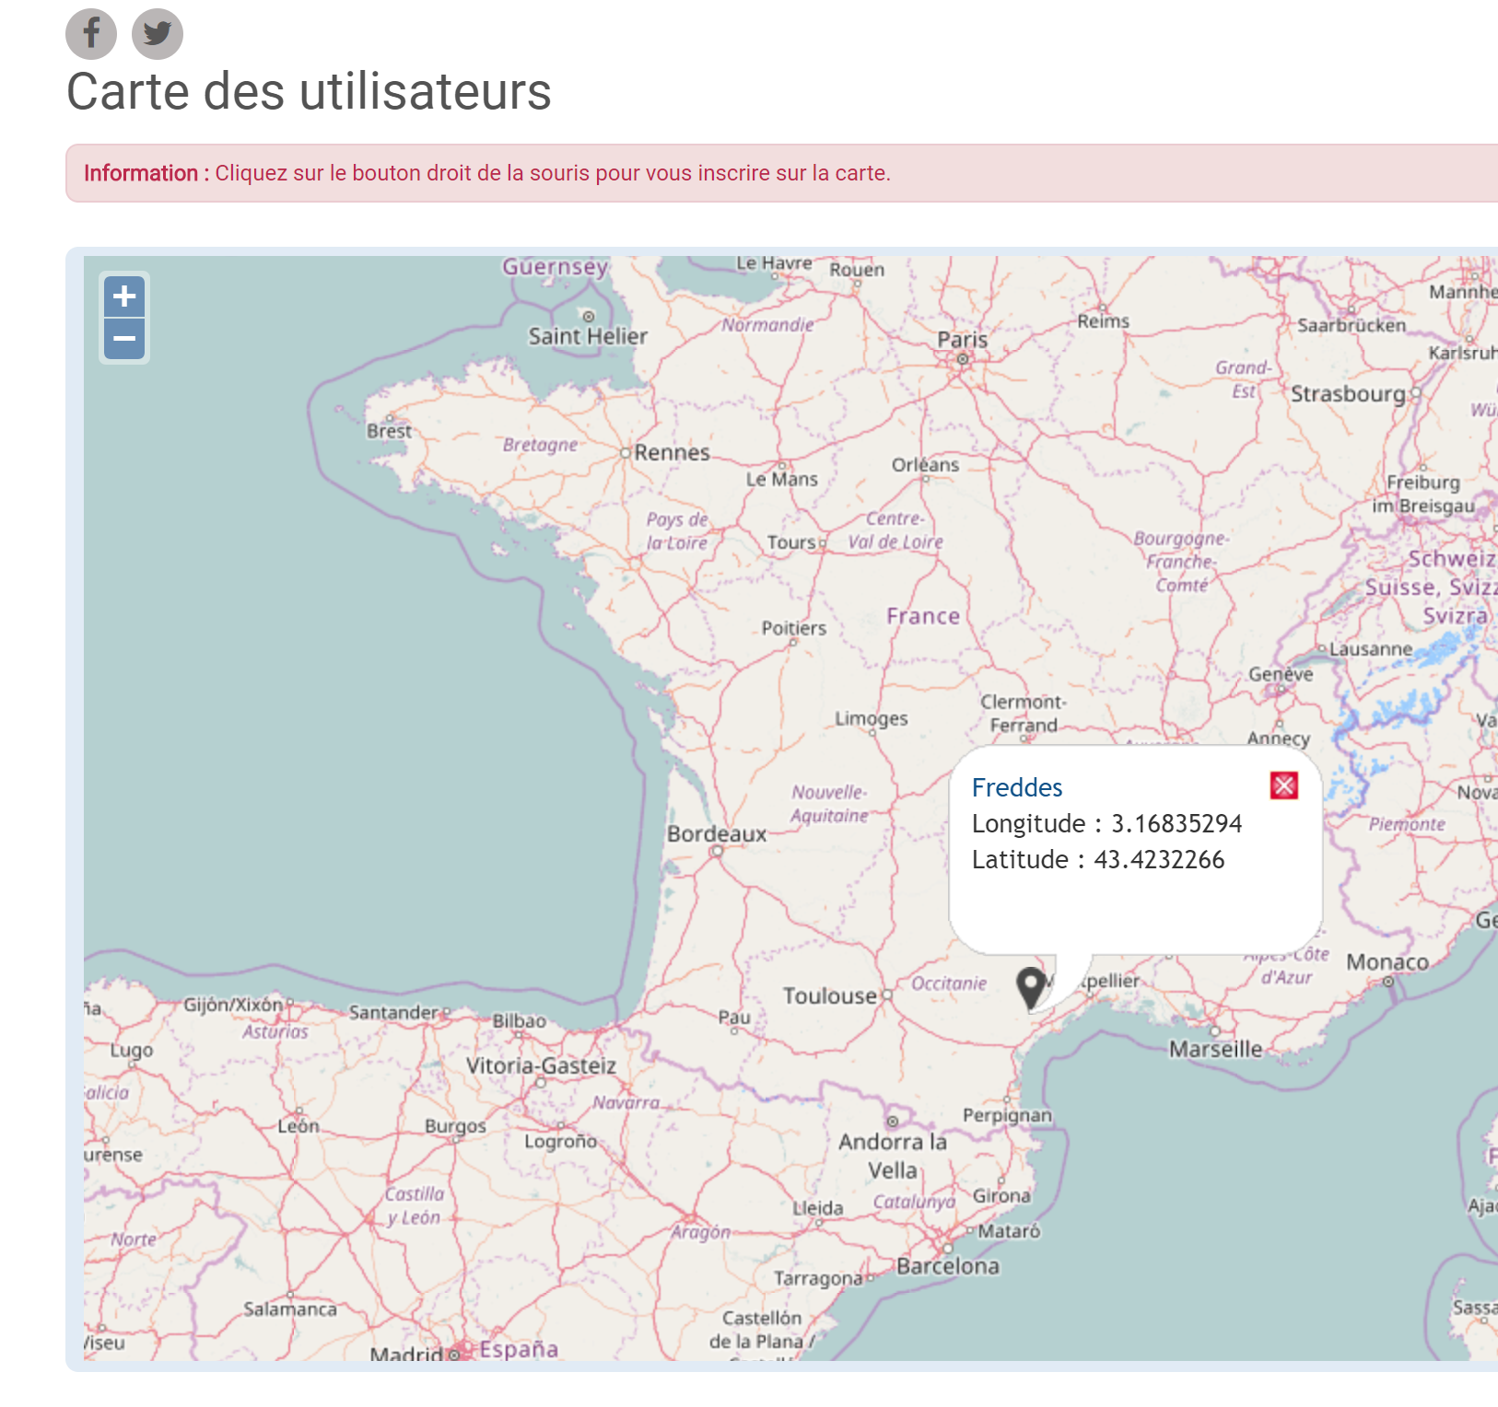The height and width of the screenshot is (1407, 1498).
Task: Click the Reims city label
Action: pos(1103,321)
